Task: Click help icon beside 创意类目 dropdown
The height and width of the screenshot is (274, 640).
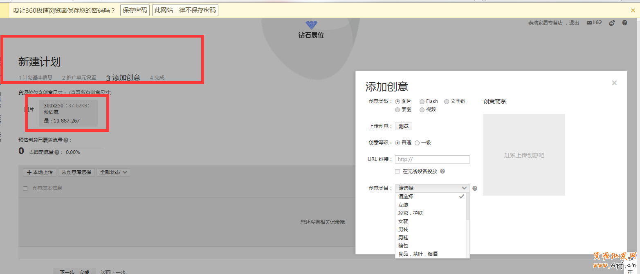Action: 475,188
